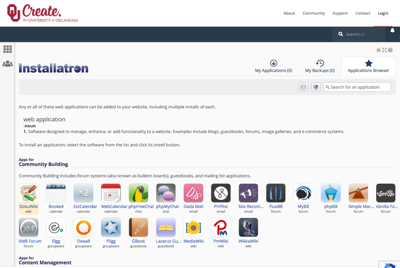Select the Booked calendar app icon
Viewport: 400px width, 268px height.
tap(56, 193)
